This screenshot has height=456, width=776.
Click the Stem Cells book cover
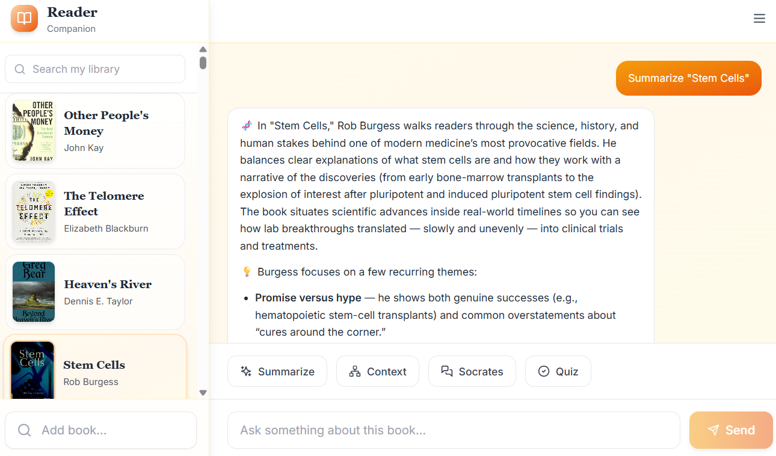point(32,369)
